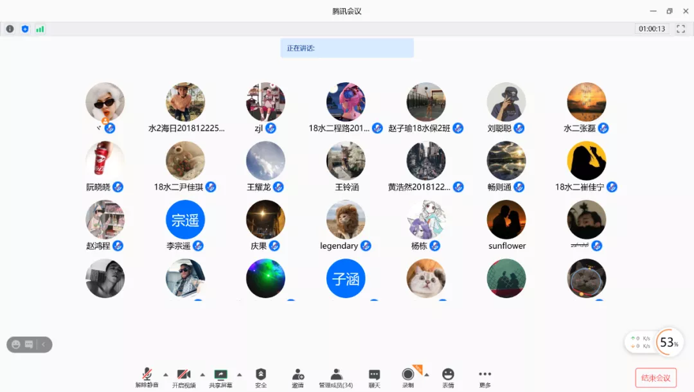Open the 聊天 chat panel
Screen dimensions: 694x392
tap(374, 377)
